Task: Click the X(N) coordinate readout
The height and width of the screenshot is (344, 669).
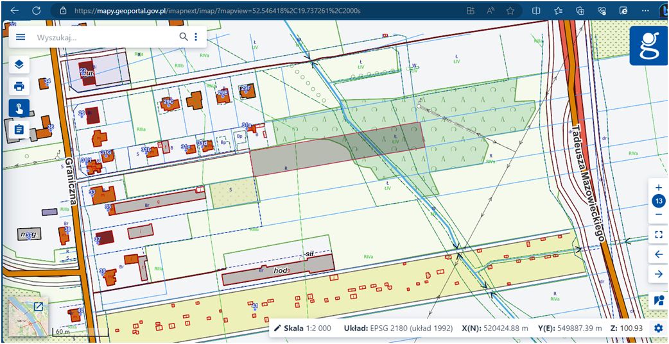Action: tap(495, 328)
